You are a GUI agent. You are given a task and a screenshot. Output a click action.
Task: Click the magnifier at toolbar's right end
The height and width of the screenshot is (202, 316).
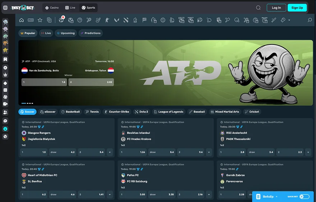[x=310, y=20]
